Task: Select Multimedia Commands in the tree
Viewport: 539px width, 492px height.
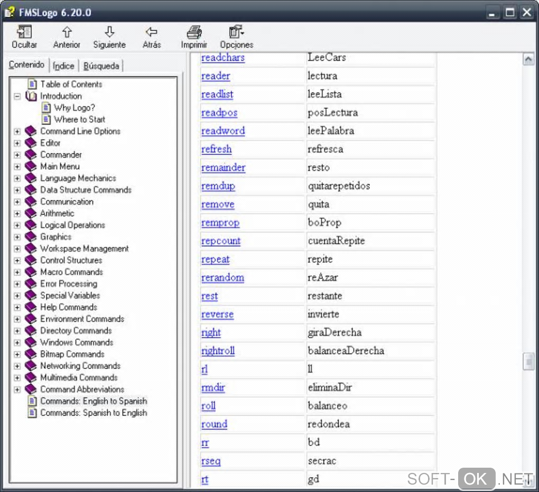Action: pyautogui.click(x=79, y=377)
